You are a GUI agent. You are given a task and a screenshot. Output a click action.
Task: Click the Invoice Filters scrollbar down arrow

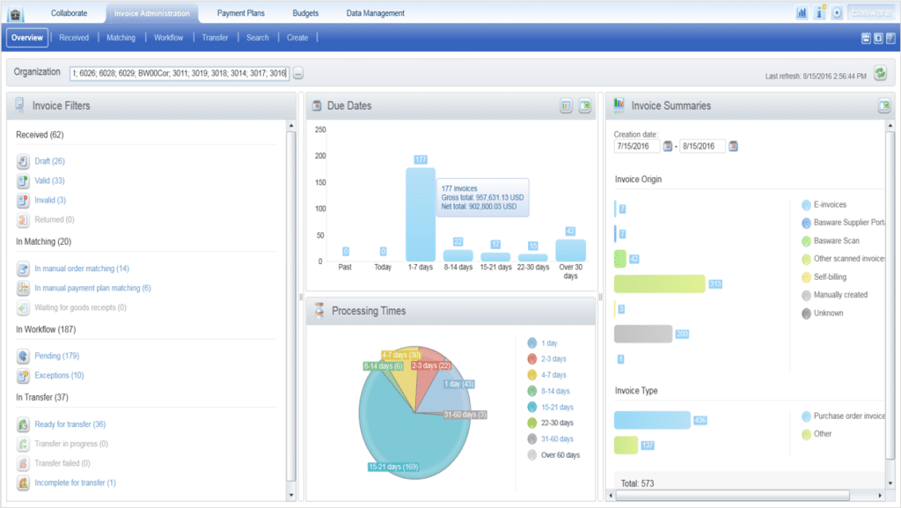tap(291, 496)
